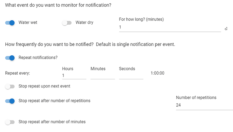Click the Hours input field
The height and width of the screenshot is (132, 233).
(74, 75)
